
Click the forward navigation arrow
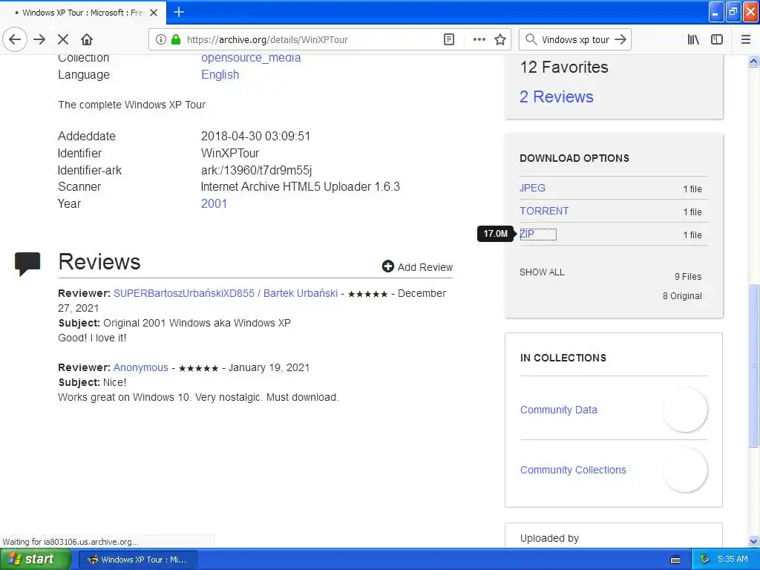(39, 39)
